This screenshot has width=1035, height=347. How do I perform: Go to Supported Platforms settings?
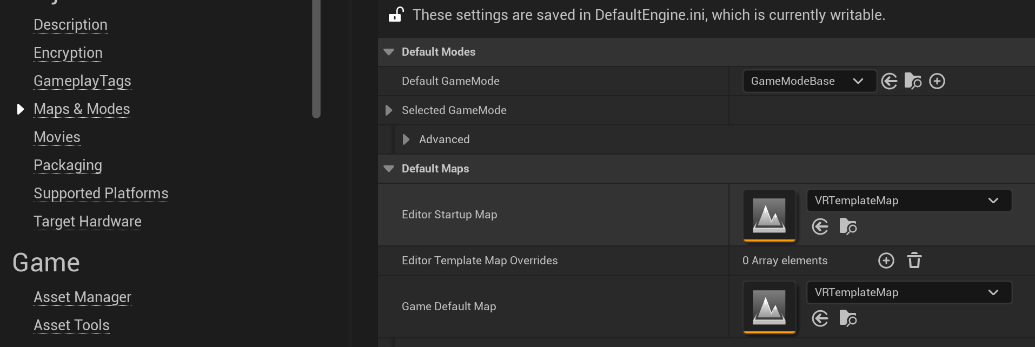[101, 193]
